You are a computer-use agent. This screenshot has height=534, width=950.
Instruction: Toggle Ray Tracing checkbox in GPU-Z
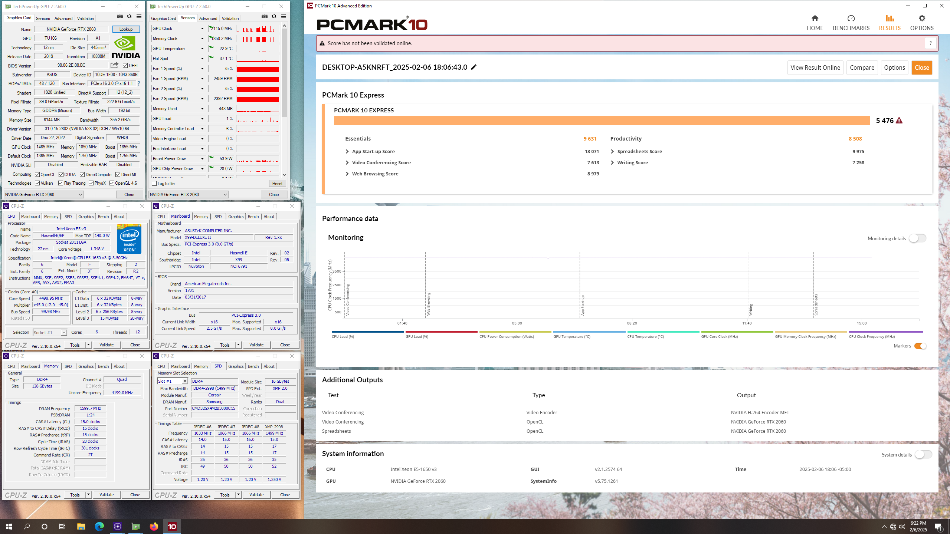coord(61,183)
